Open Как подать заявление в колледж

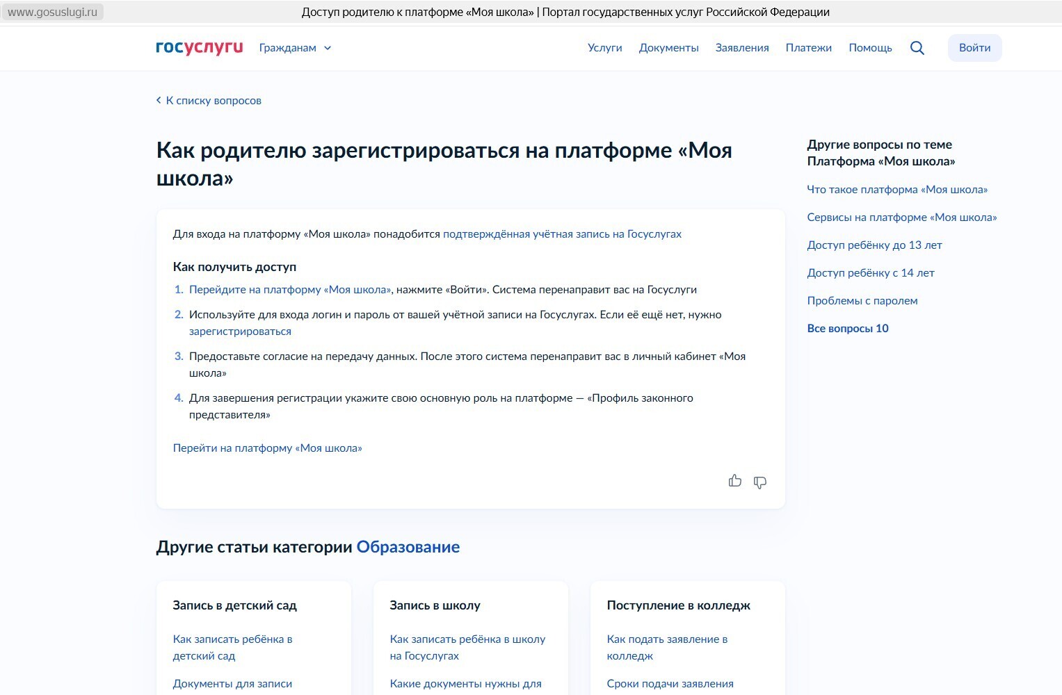coord(668,648)
